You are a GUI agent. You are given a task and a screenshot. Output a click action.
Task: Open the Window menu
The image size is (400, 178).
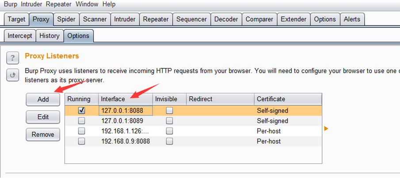[x=87, y=4]
